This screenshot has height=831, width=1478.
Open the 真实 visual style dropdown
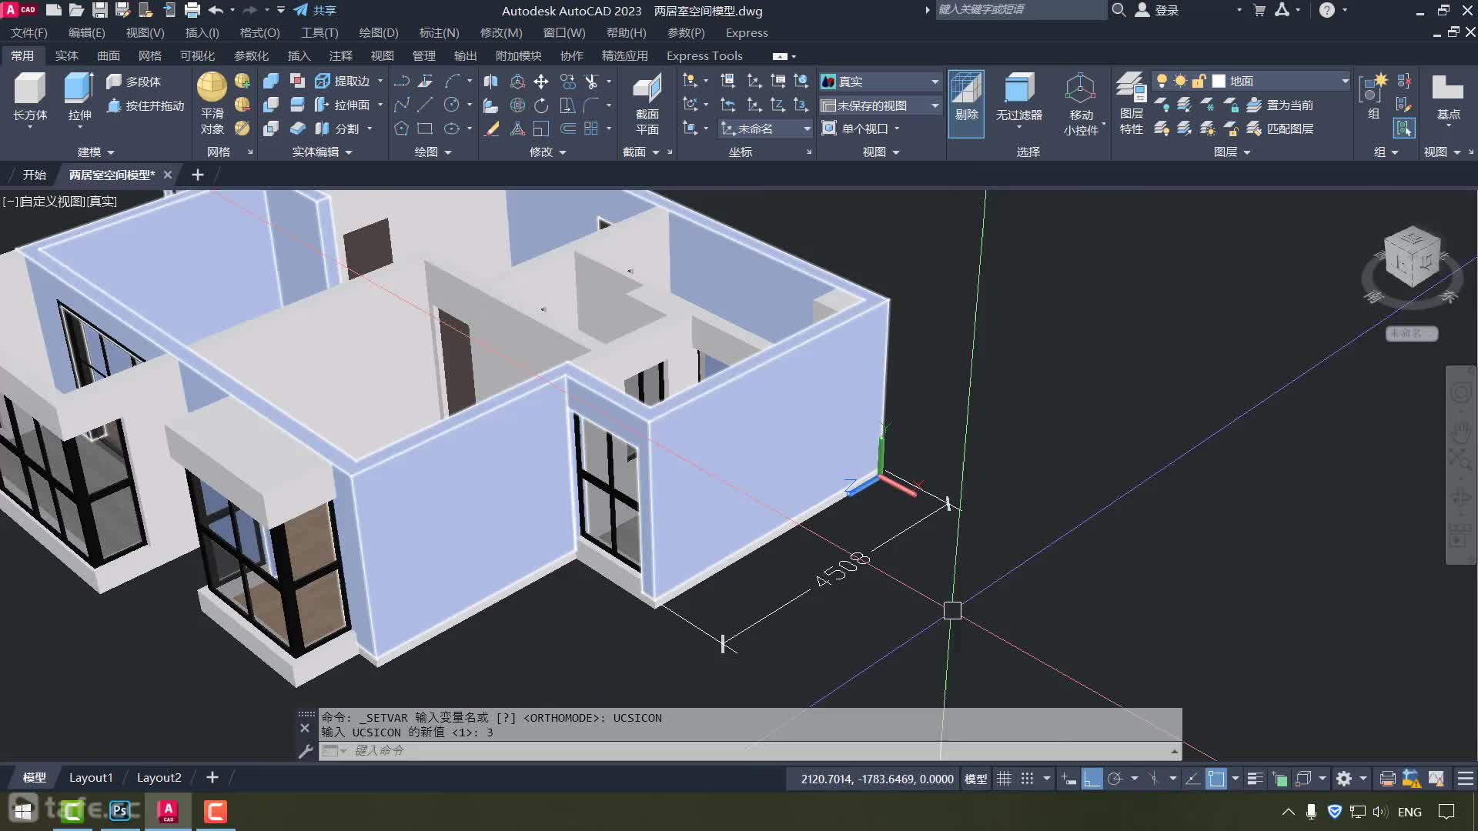coord(880,82)
